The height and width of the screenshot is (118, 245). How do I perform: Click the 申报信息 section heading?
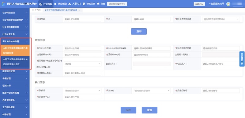[x=40, y=40]
